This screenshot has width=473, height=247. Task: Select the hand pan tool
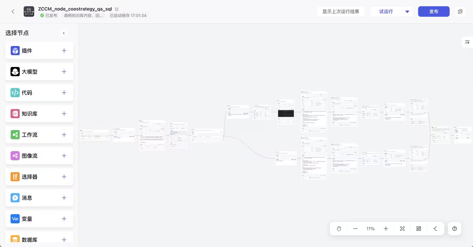[339, 229]
